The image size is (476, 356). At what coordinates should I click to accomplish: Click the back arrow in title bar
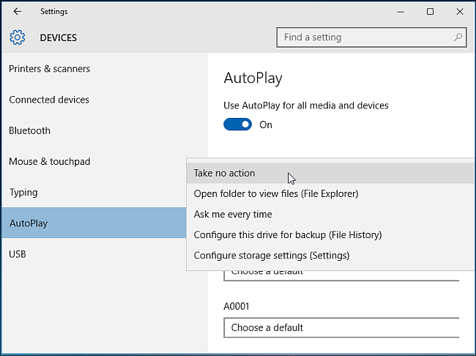(17, 12)
